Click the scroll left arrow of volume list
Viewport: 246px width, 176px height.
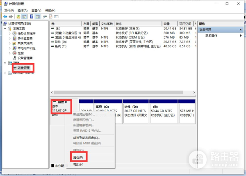[52, 92]
